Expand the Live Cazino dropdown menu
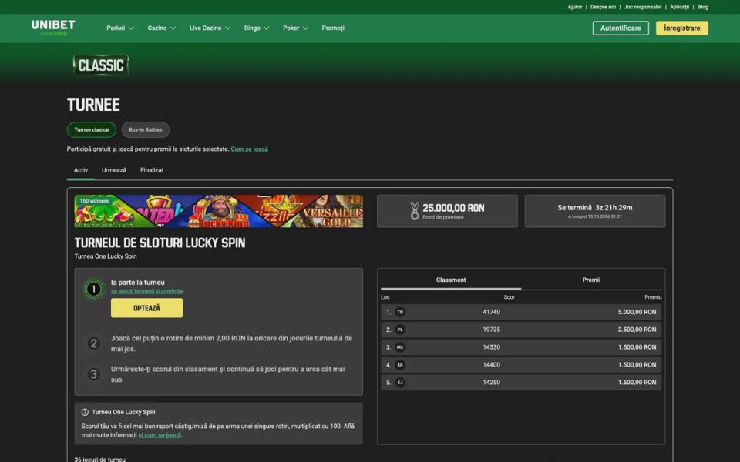Screen dimensions: 740x462 click(x=210, y=28)
